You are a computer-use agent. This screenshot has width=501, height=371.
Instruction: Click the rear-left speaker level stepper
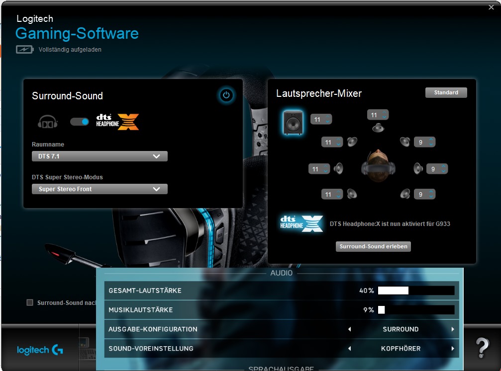tap(332, 194)
